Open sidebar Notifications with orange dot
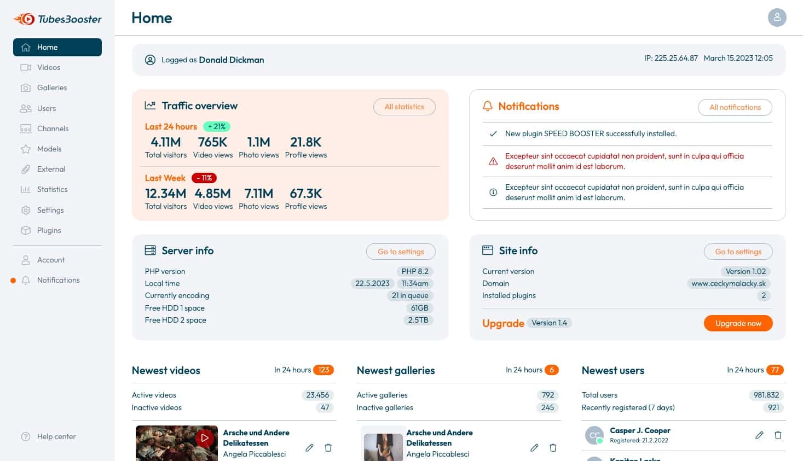The height and width of the screenshot is (461, 803). pyautogui.click(x=58, y=280)
